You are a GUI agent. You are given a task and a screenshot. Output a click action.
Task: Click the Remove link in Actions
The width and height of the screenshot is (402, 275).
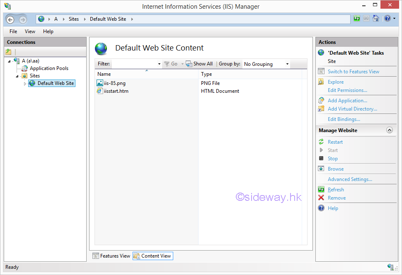pos(337,198)
